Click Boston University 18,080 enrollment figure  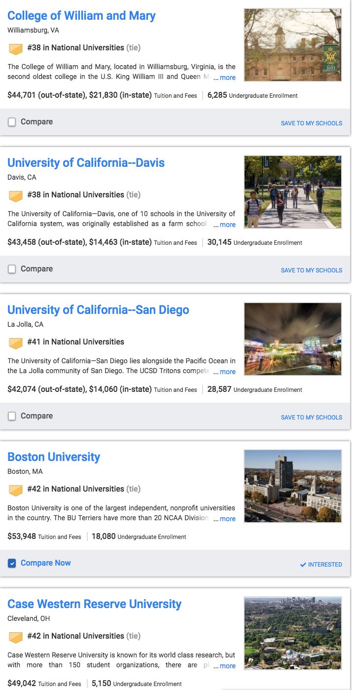coord(104,536)
